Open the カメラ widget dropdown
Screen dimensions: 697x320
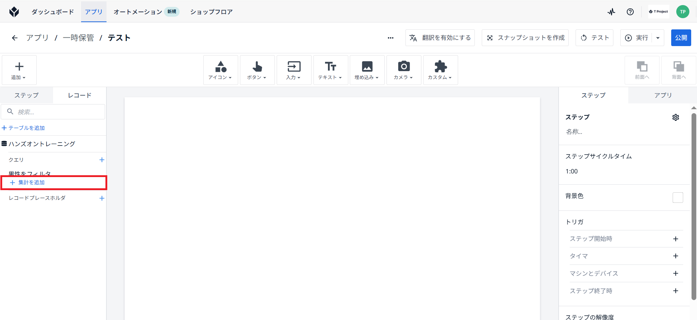click(404, 70)
